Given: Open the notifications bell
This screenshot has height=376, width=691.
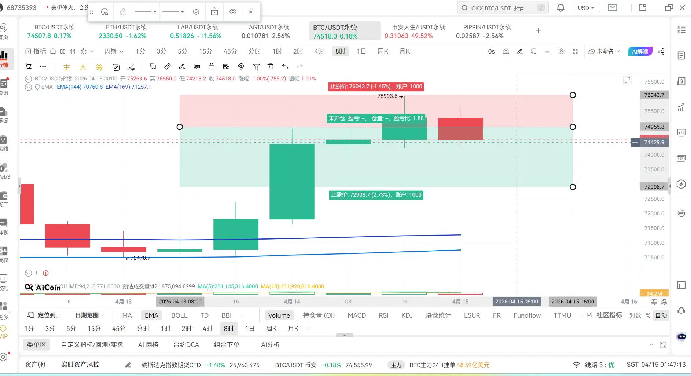Looking at the screenshot, I should 560,8.
